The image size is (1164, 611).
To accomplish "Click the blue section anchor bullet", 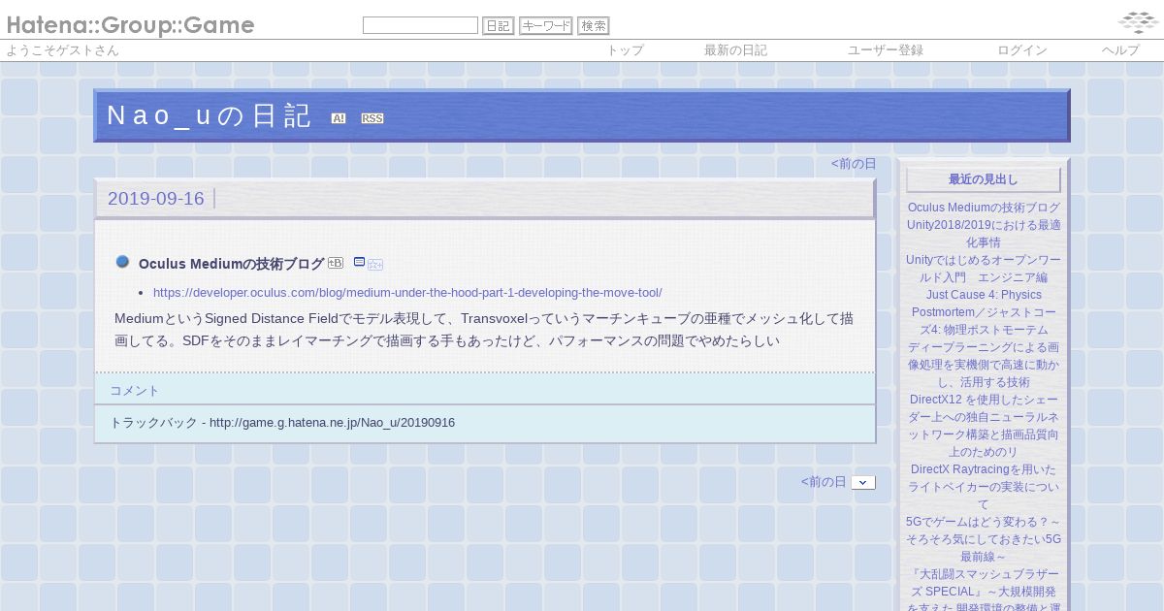I will [x=122, y=262].
